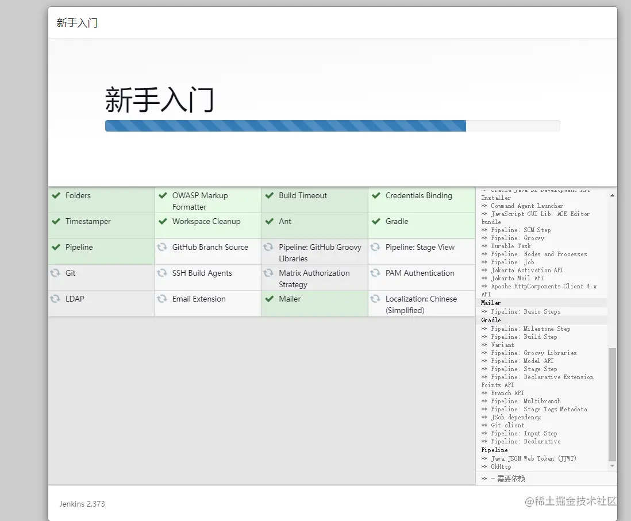Click the log panel scroll-up arrow

click(612, 195)
